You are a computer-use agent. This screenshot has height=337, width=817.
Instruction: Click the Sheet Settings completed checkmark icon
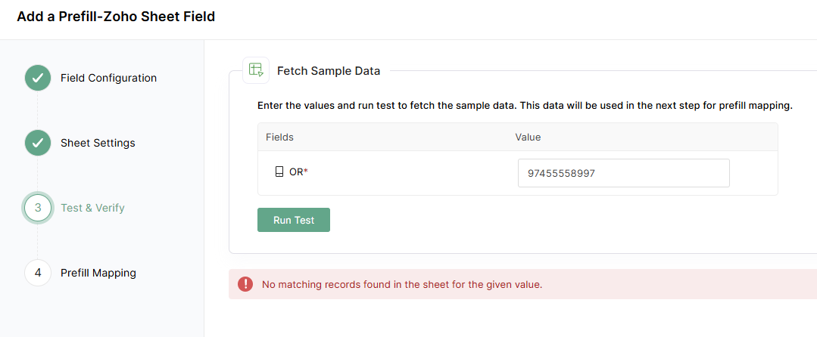point(37,143)
